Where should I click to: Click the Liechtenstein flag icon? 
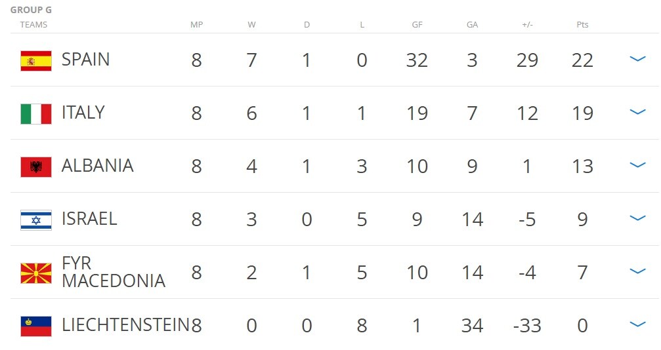[x=36, y=326]
